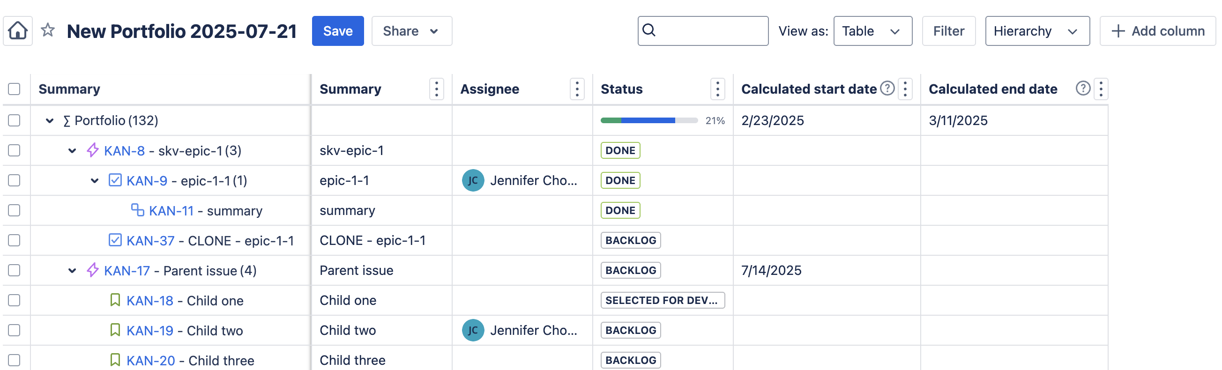Open the Share menu
Viewport: 1222px width, 370px height.
click(x=411, y=31)
